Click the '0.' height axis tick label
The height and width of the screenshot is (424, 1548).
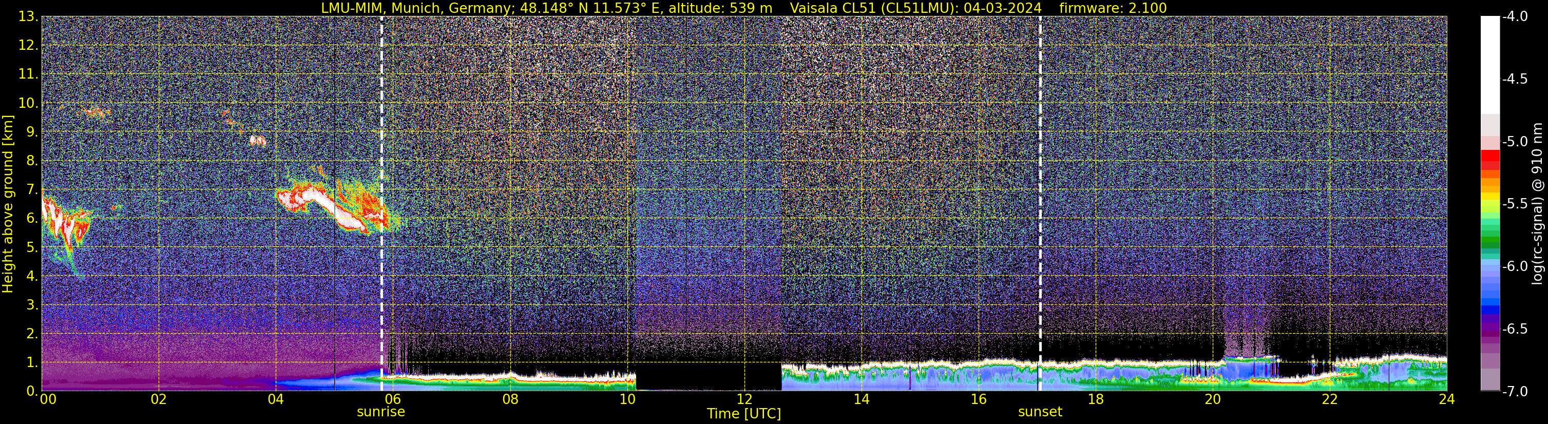click(32, 391)
